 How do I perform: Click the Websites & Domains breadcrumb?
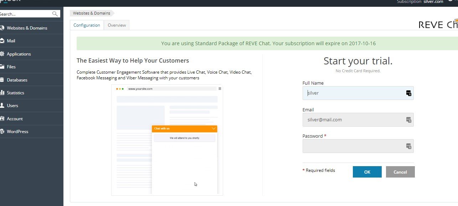(91, 13)
